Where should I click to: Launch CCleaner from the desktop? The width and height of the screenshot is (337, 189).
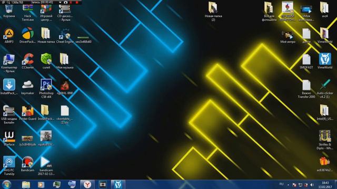point(28,61)
